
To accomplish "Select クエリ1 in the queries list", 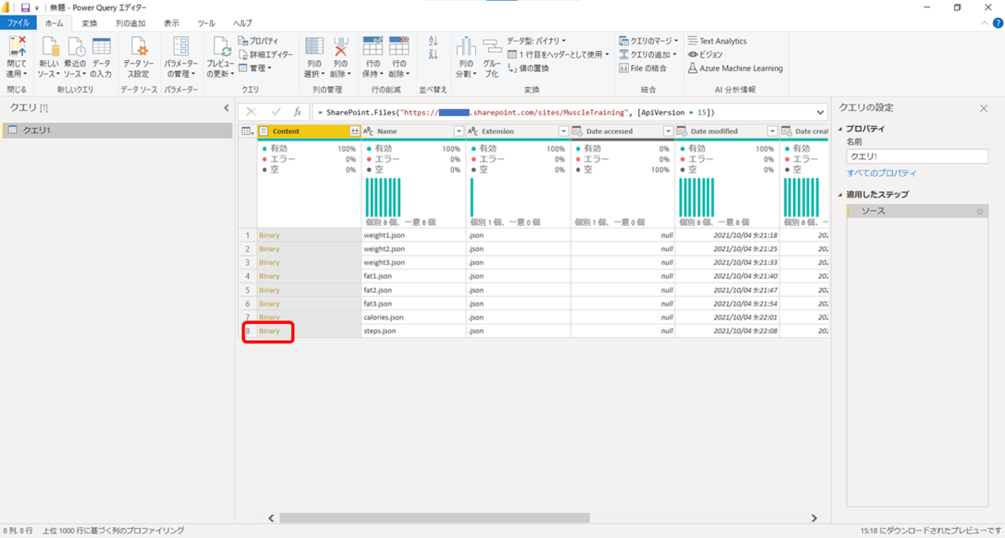I will coord(116,131).
